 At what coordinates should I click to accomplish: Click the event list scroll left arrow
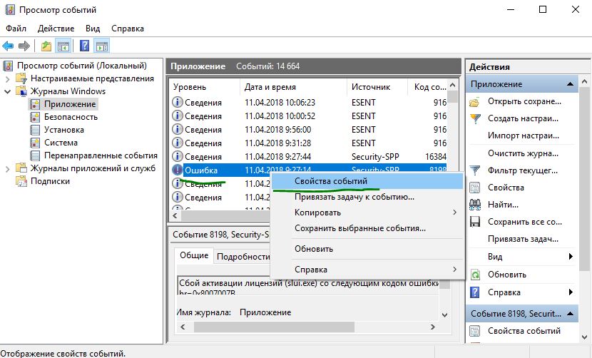click(175, 215)
